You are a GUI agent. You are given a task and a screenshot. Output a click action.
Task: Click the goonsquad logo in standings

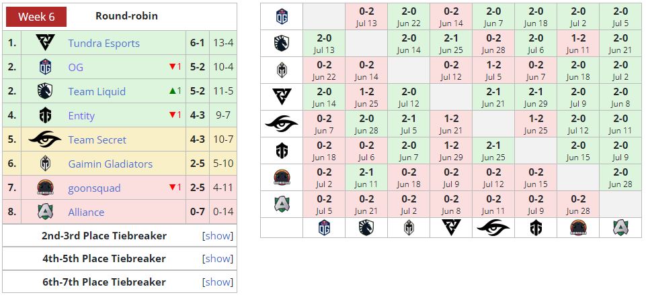tap(44, 188)
